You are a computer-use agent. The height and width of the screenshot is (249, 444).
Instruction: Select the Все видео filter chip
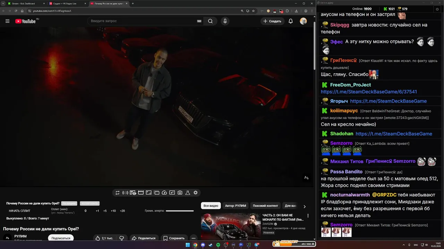pyautogui.click(x=211, y=206)
